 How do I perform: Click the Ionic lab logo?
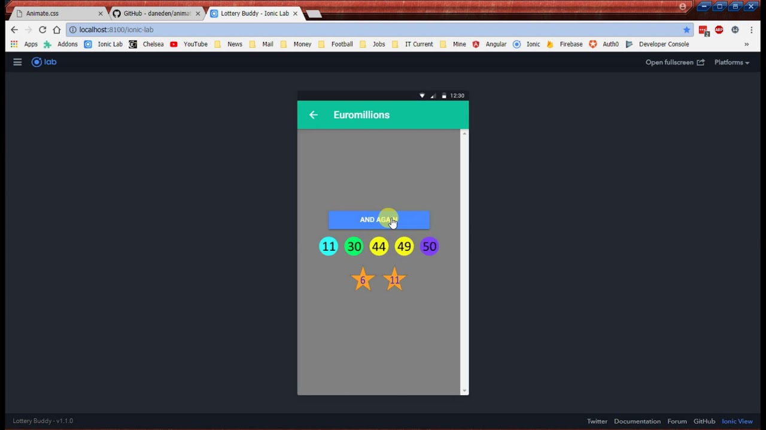(x=44, y=62)
